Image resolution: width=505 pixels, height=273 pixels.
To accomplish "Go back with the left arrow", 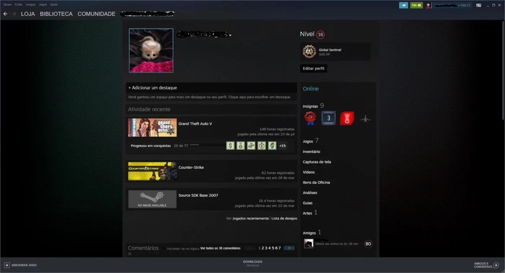I will click(5, 14).
